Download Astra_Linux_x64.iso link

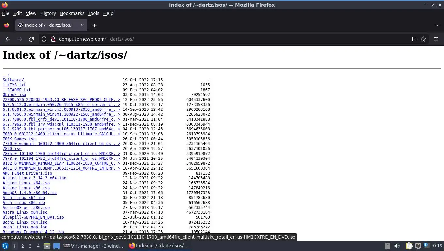(x=25, y=212)
